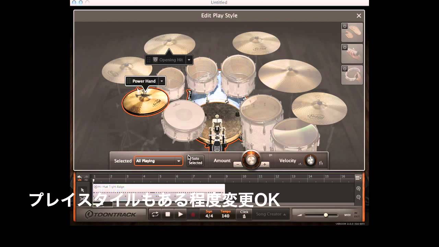Open the Selected All Playing dropdown
Viewport: 439px width, 247px height.
coord(158,161)
